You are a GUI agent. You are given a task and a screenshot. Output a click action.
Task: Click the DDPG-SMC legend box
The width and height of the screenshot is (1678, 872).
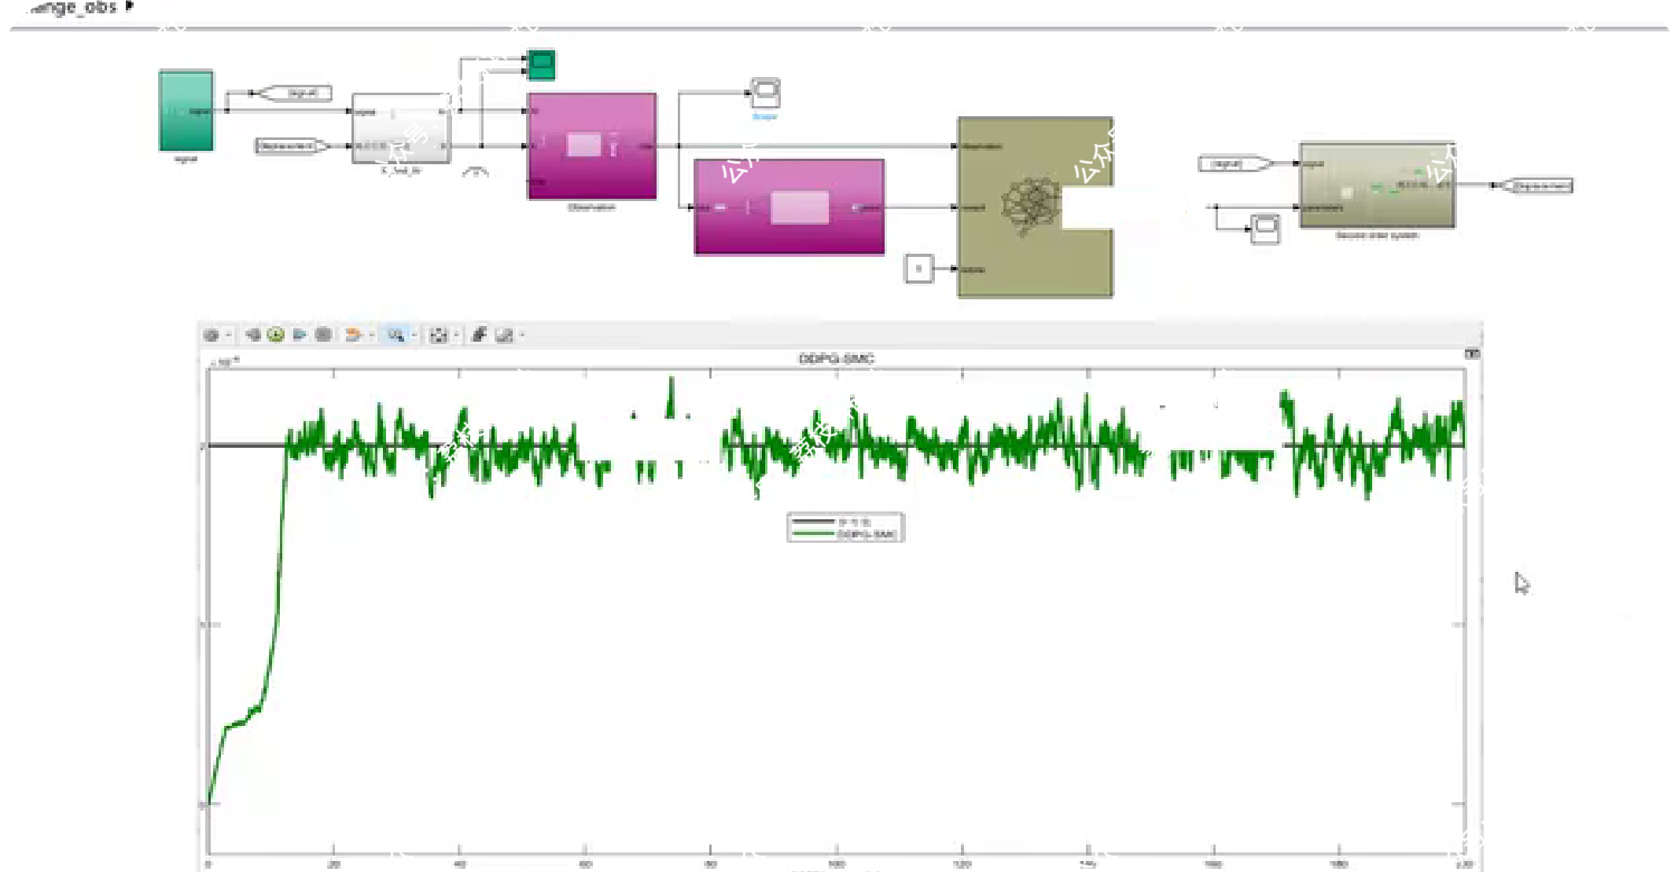point(845,528)
